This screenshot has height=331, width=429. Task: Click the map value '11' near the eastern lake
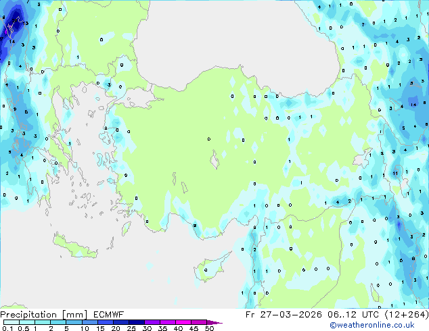[x=395, y=173]
